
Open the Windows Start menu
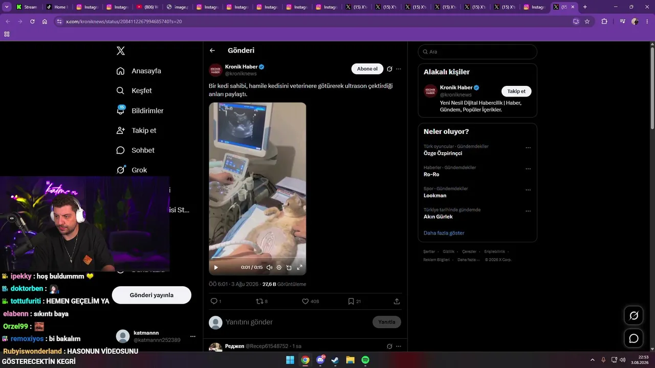pos(290,360)
